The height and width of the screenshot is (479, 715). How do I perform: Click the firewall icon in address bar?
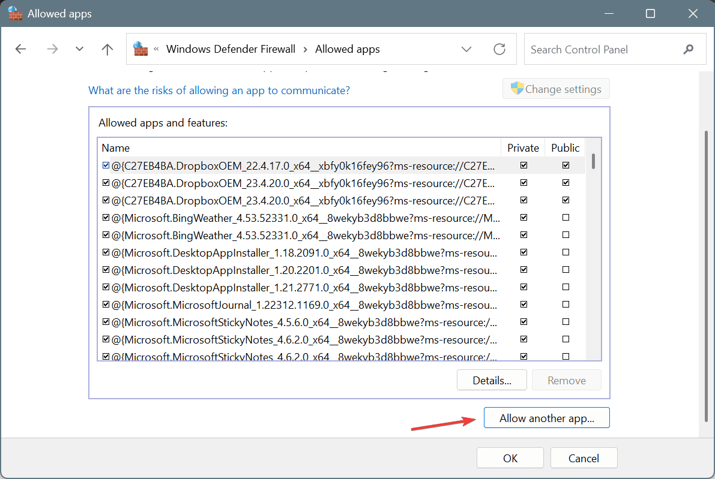pyautogui.click(x=140, y=49)
